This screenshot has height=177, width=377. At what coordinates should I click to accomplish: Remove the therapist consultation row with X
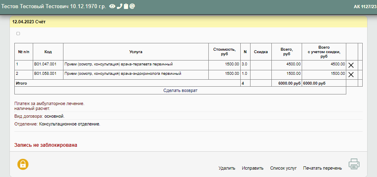click(351, 65)
